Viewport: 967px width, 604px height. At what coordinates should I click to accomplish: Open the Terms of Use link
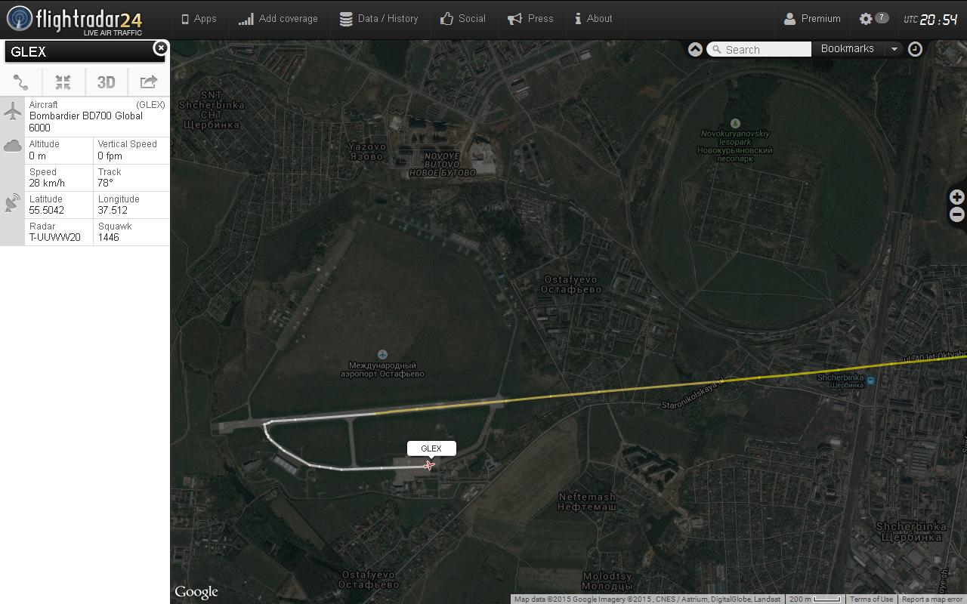point(871,599)
